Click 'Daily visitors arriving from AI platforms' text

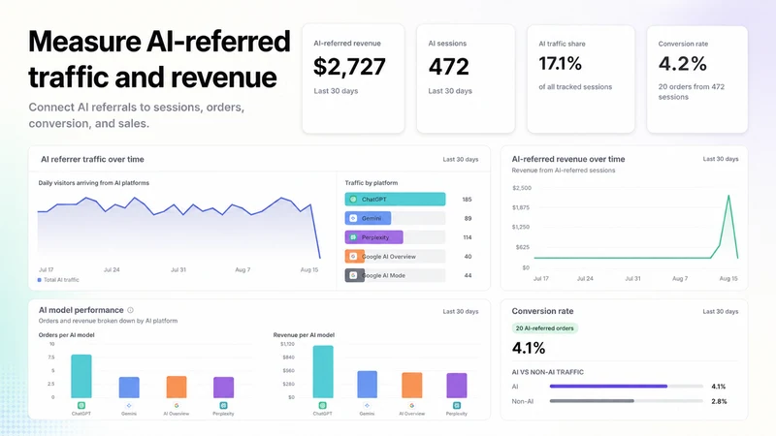click(93, 183)
